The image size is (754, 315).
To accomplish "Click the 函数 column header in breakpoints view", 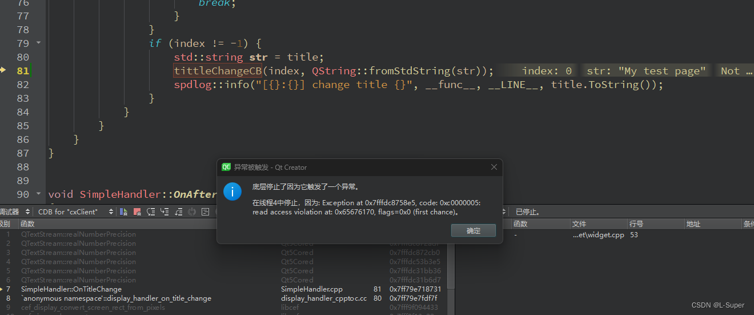I will [520, 224].
